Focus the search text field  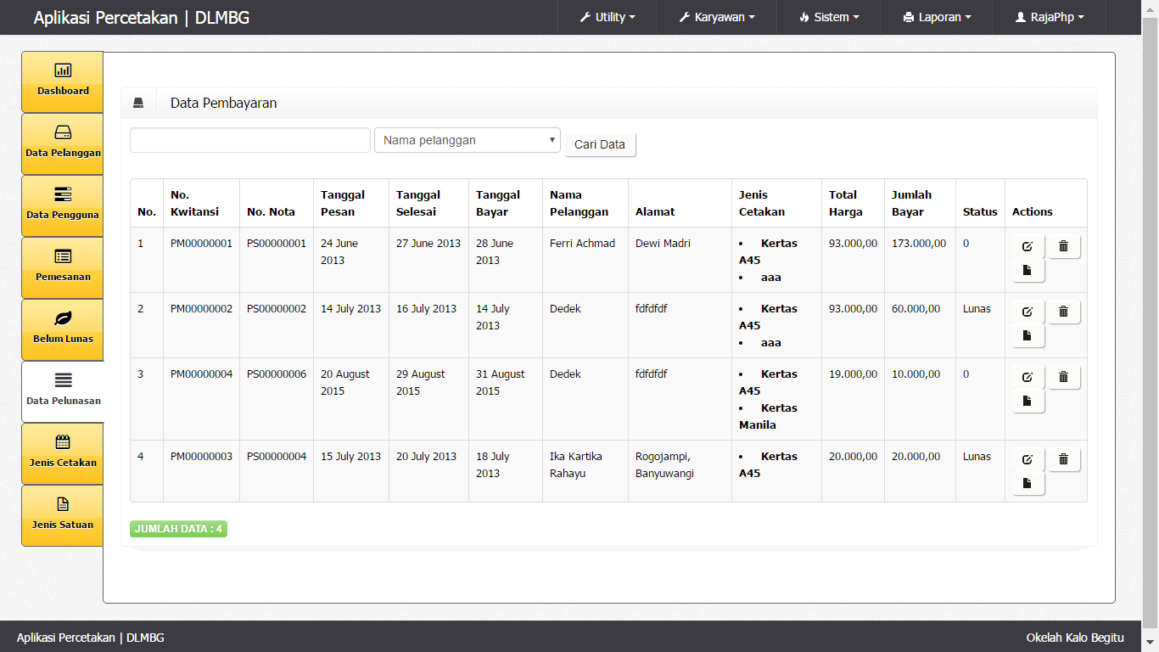tap(250, 140)
